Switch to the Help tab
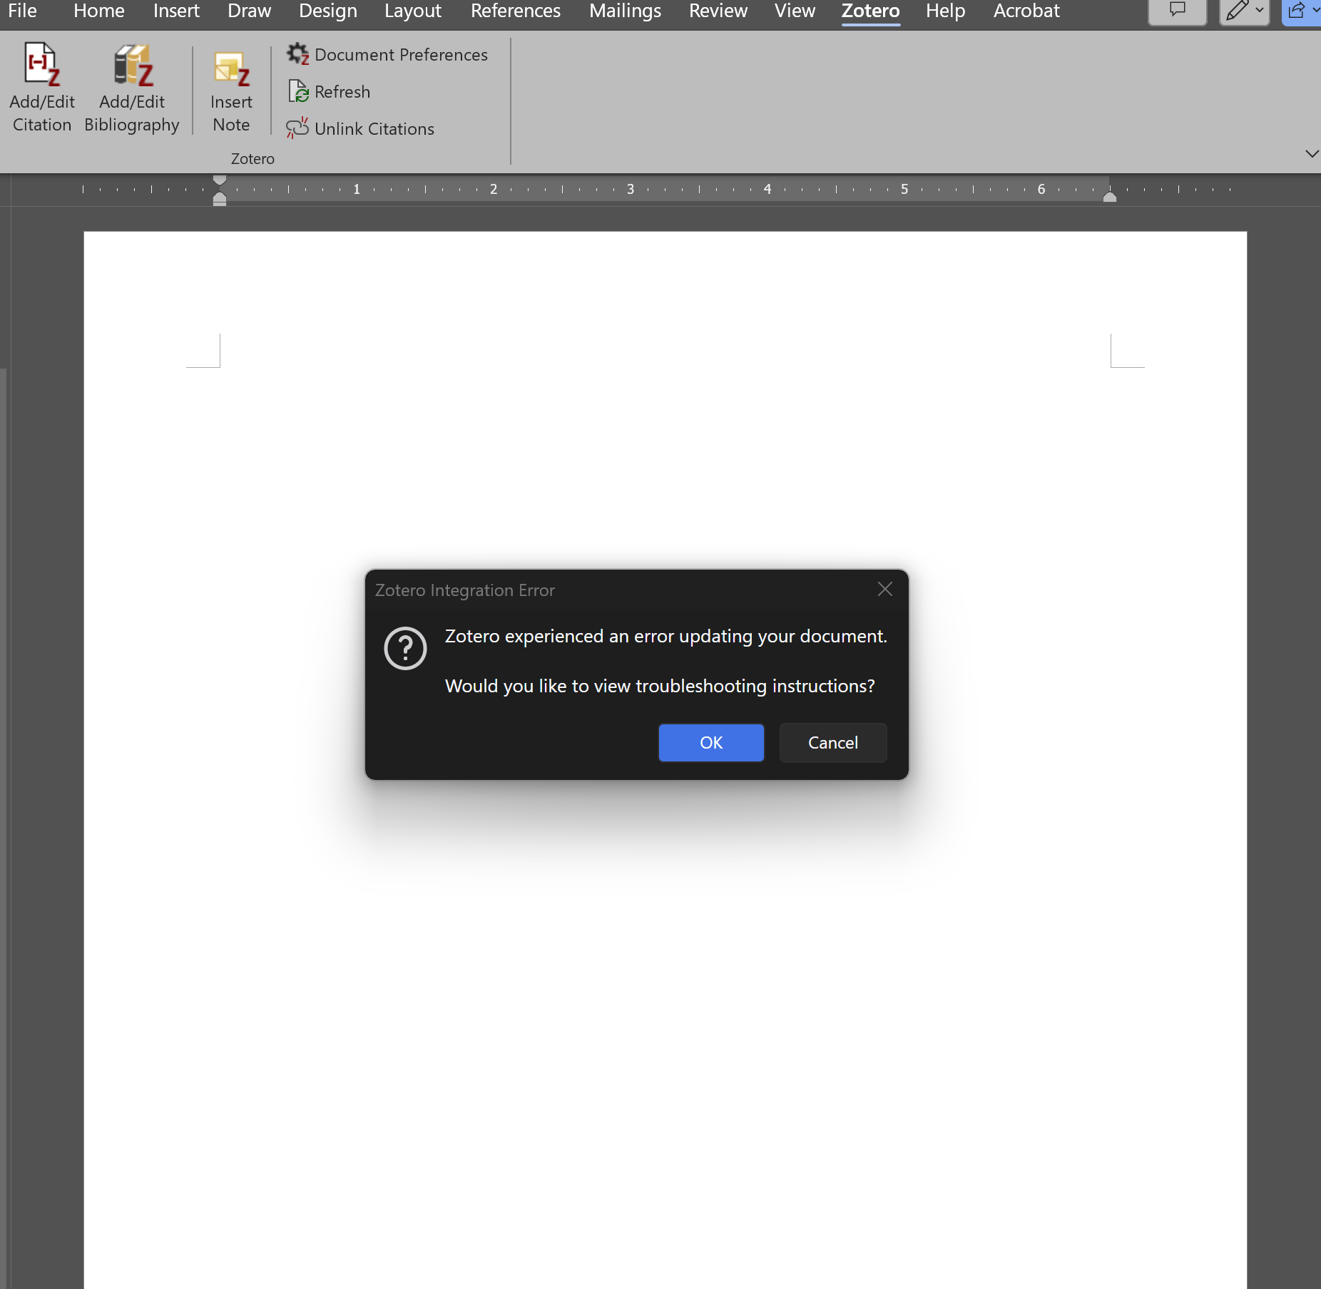This screenshot has height=1289, width=1321. 946,11
